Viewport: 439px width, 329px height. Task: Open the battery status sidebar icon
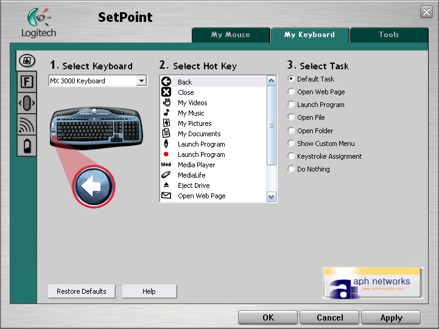(26, 146)
